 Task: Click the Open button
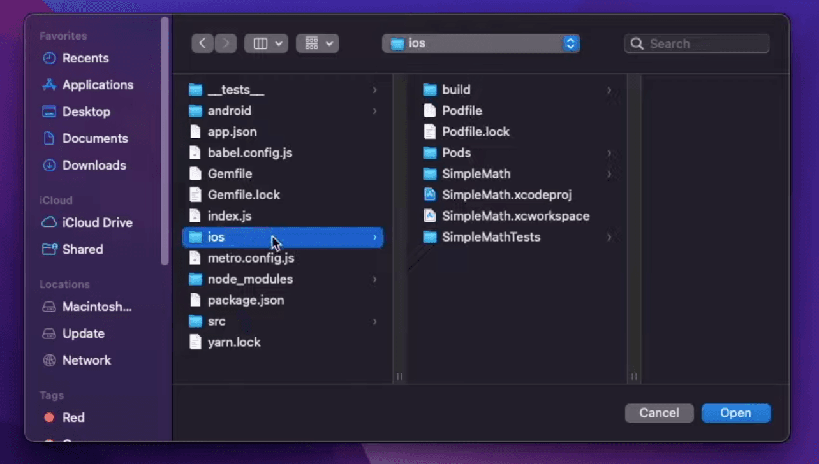coord(735,413)
